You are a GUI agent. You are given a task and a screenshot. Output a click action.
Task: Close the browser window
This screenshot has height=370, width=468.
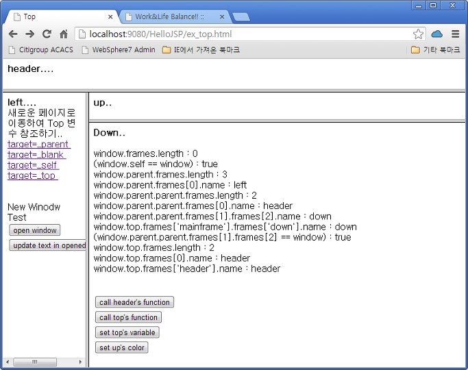(452, 5)
